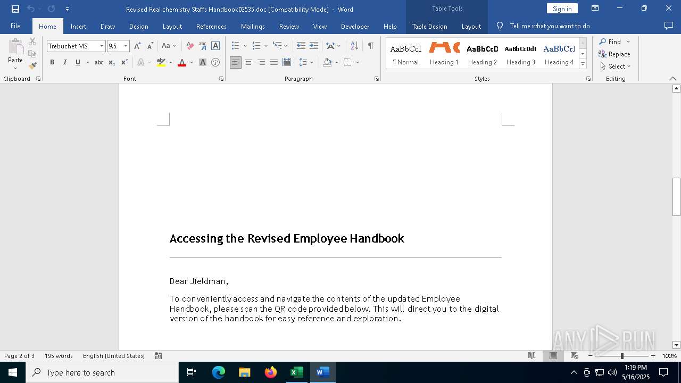Click the zoom slider handle
Screen dimensions: 681x383
(x=622, y=356)
